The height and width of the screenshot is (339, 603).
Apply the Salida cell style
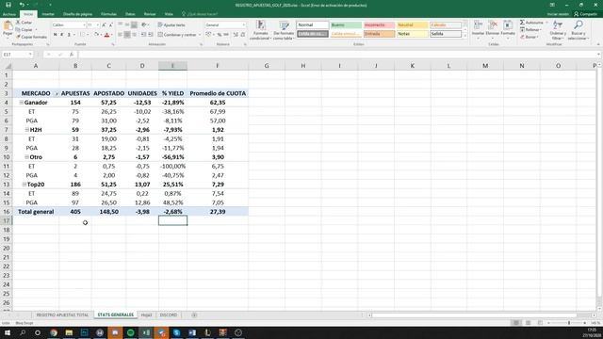(446, 34)
